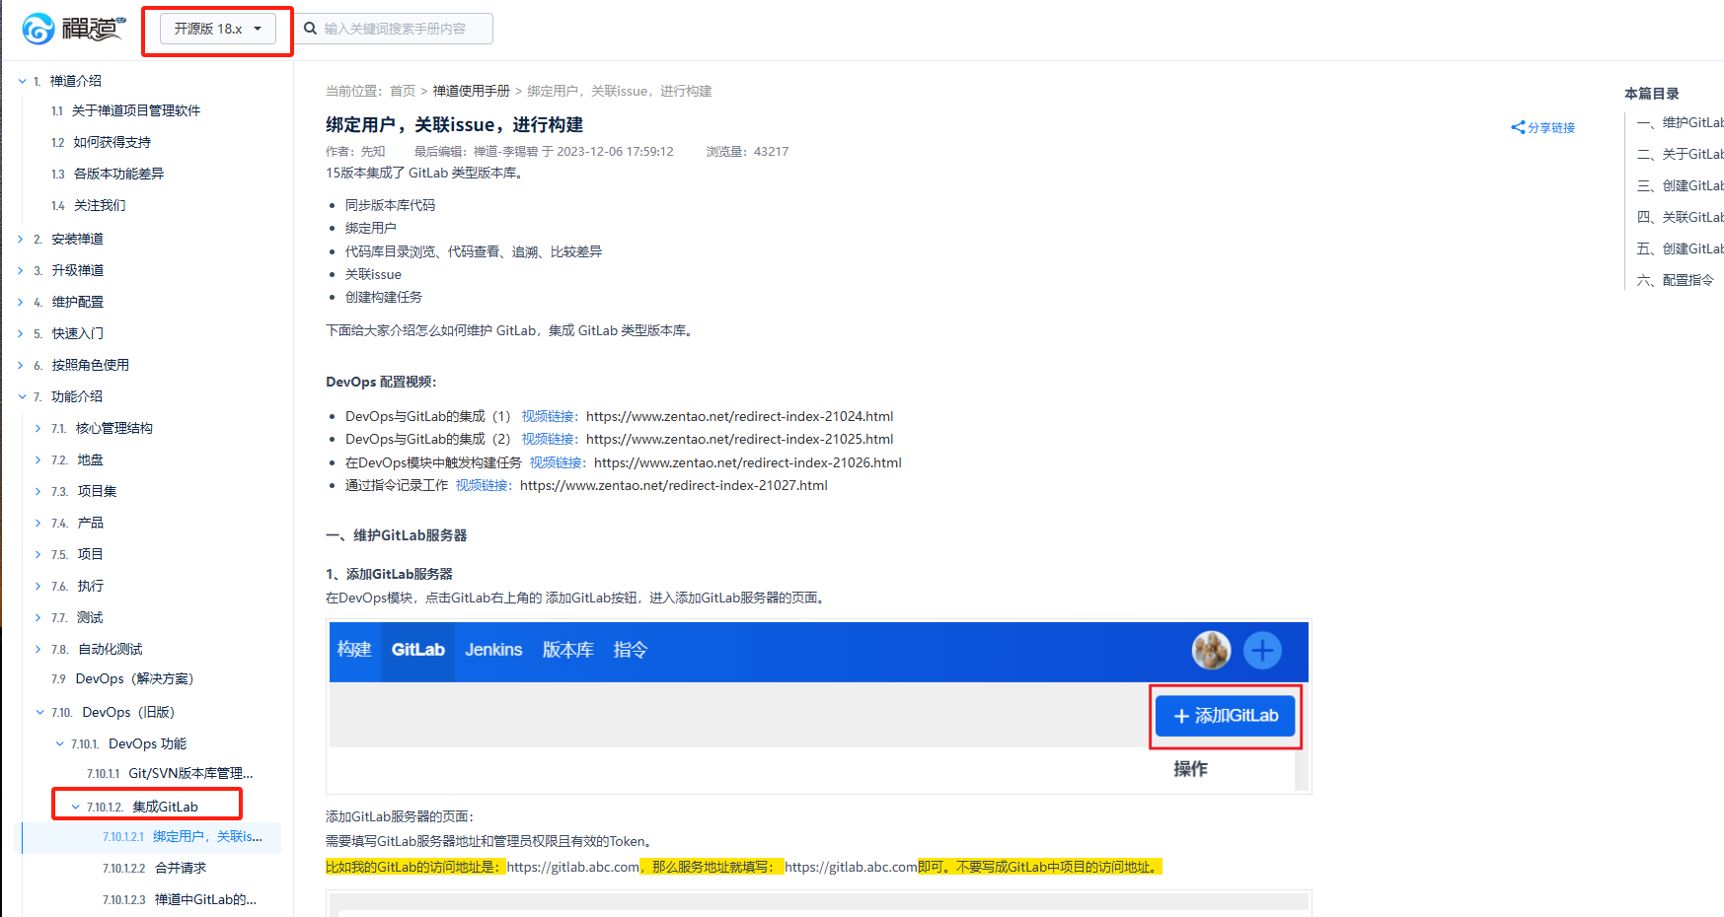Collapse the 7. 功能介绍 chevron
The width and height of the screenshot is (1724, 917).
pyautogui.click(x=22, y=396)
